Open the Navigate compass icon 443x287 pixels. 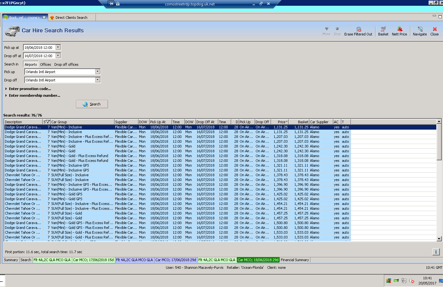420,29
